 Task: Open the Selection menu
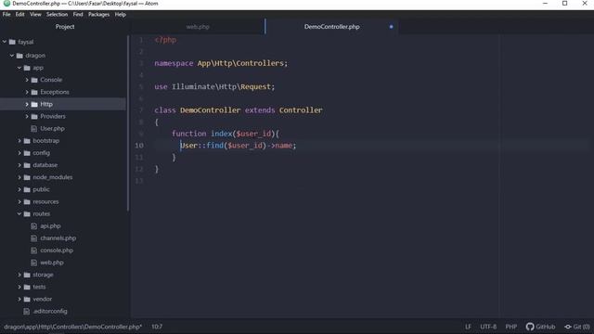(x=57, y=15)
